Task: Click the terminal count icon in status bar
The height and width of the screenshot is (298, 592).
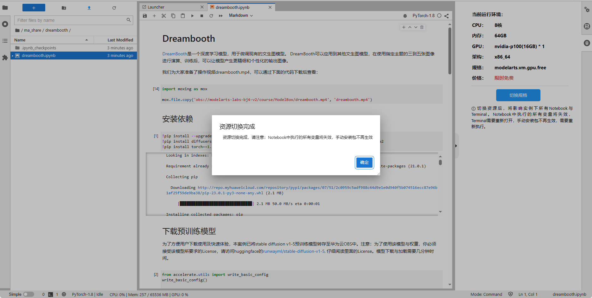Action: [x=51, y=295]
